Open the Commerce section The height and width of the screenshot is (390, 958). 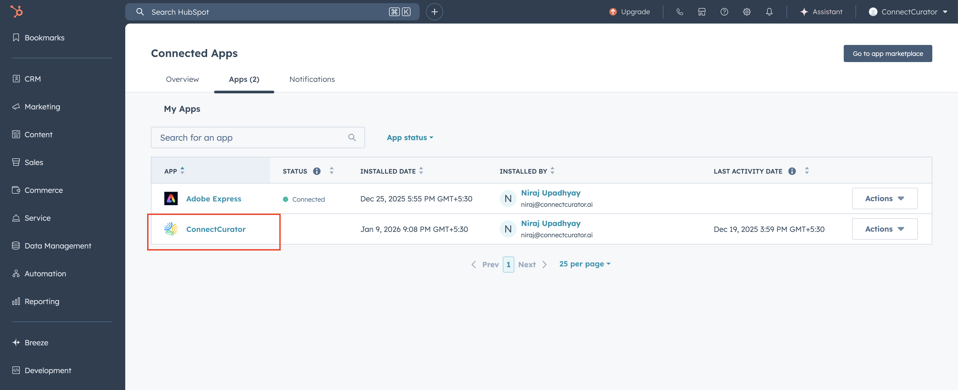pyautogui.click(x=43, y=190)
